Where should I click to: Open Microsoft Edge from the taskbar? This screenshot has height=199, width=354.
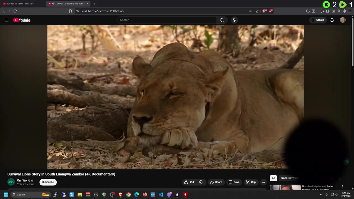tap(137, 195)
